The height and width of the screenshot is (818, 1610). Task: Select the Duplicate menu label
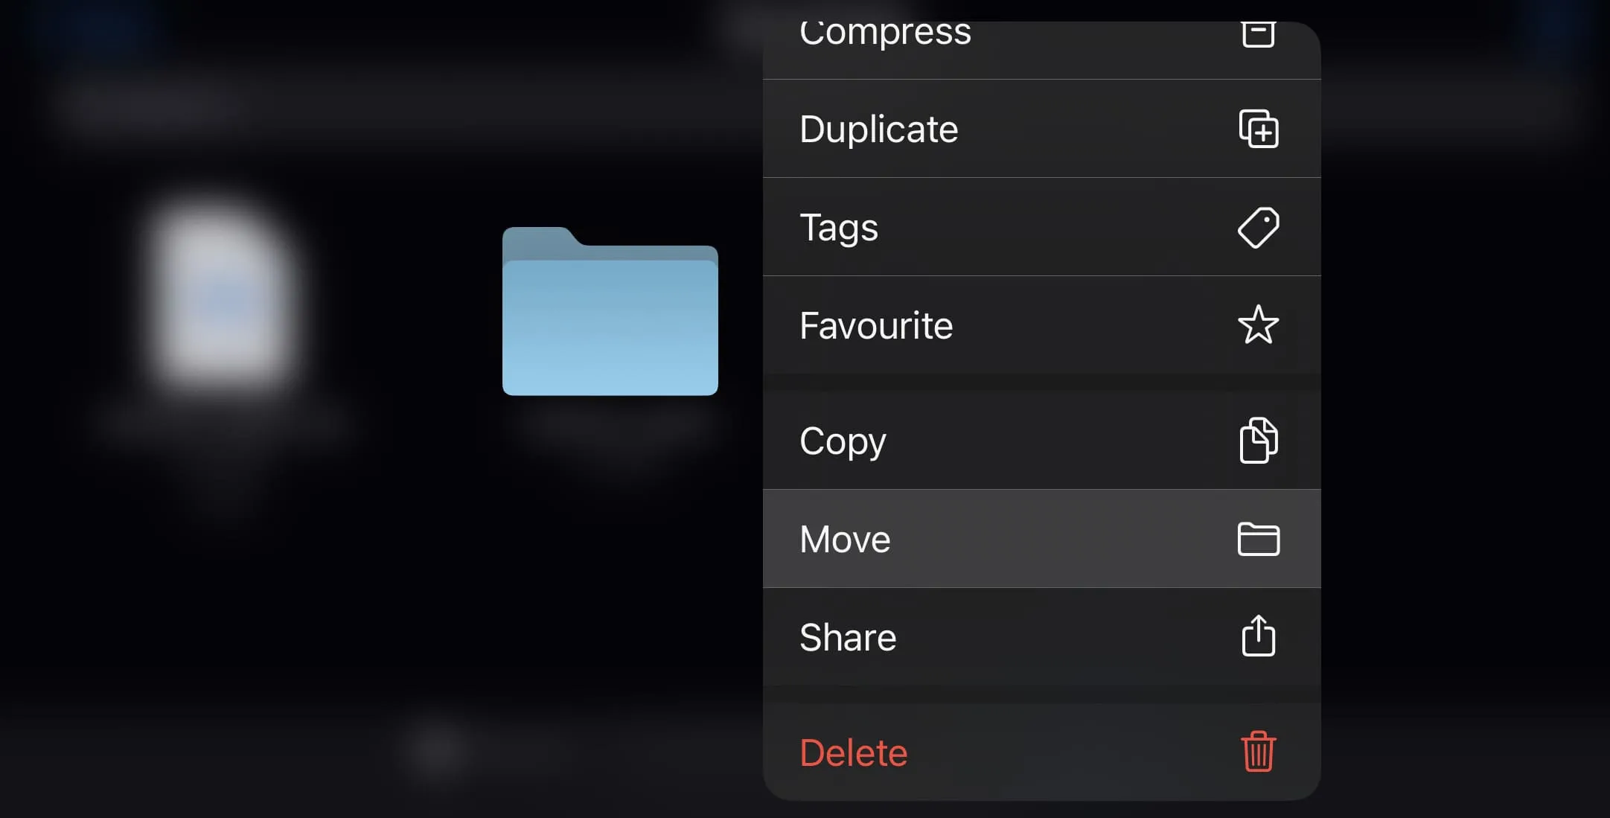pyautogui.click(x=878, y=130)
